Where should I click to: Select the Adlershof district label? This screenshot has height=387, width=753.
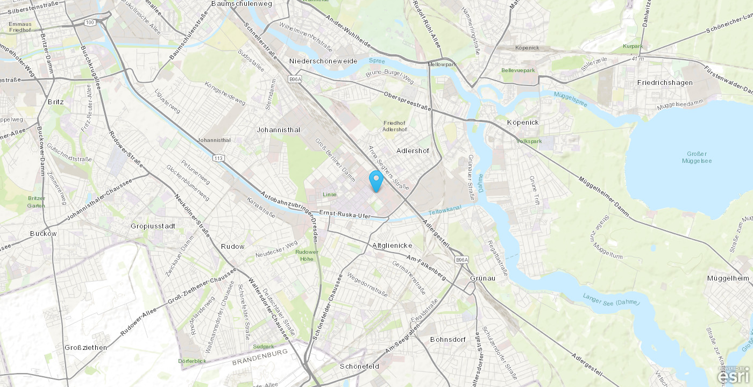coord(413,150)
